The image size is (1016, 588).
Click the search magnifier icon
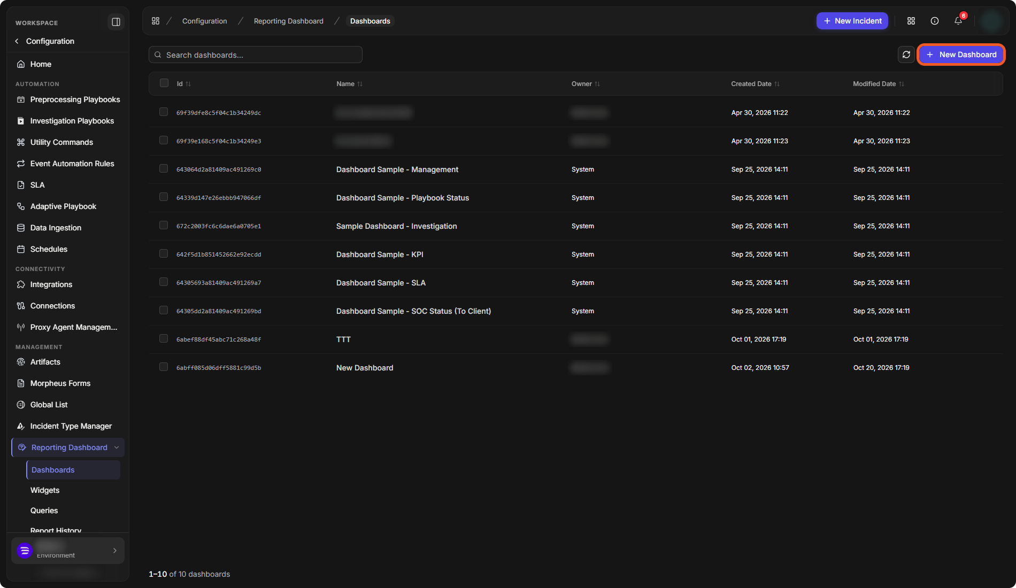click(x=158, y=55)
